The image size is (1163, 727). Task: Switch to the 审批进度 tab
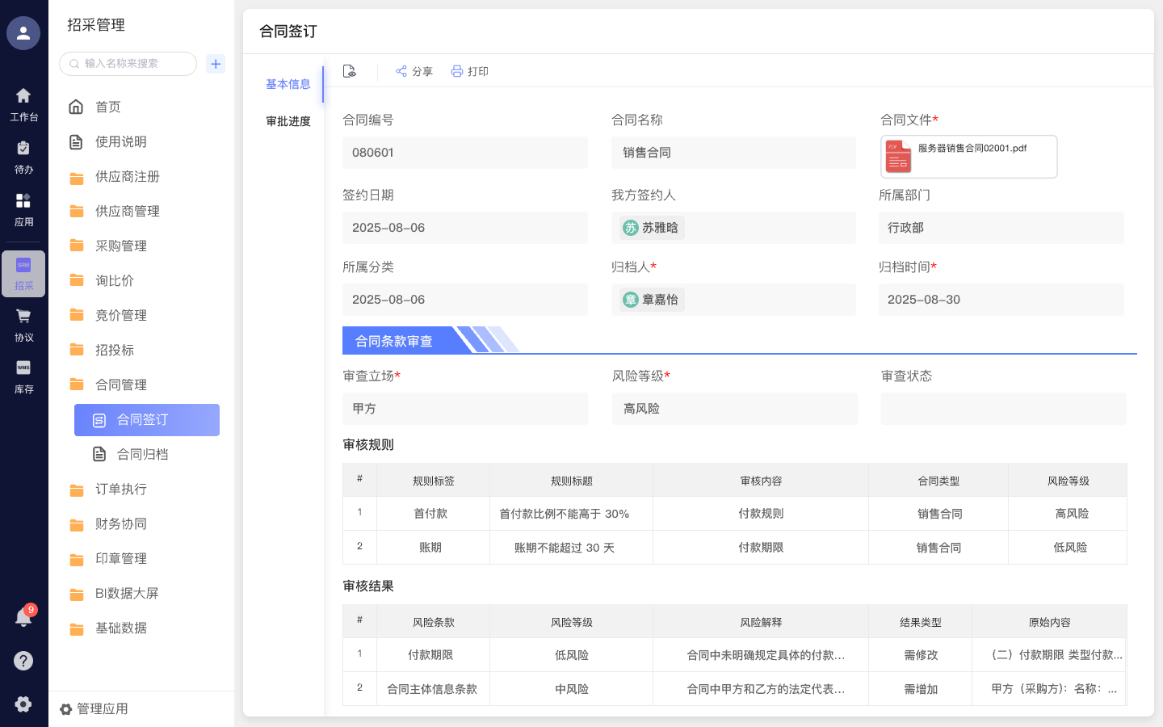coord(289,121)
